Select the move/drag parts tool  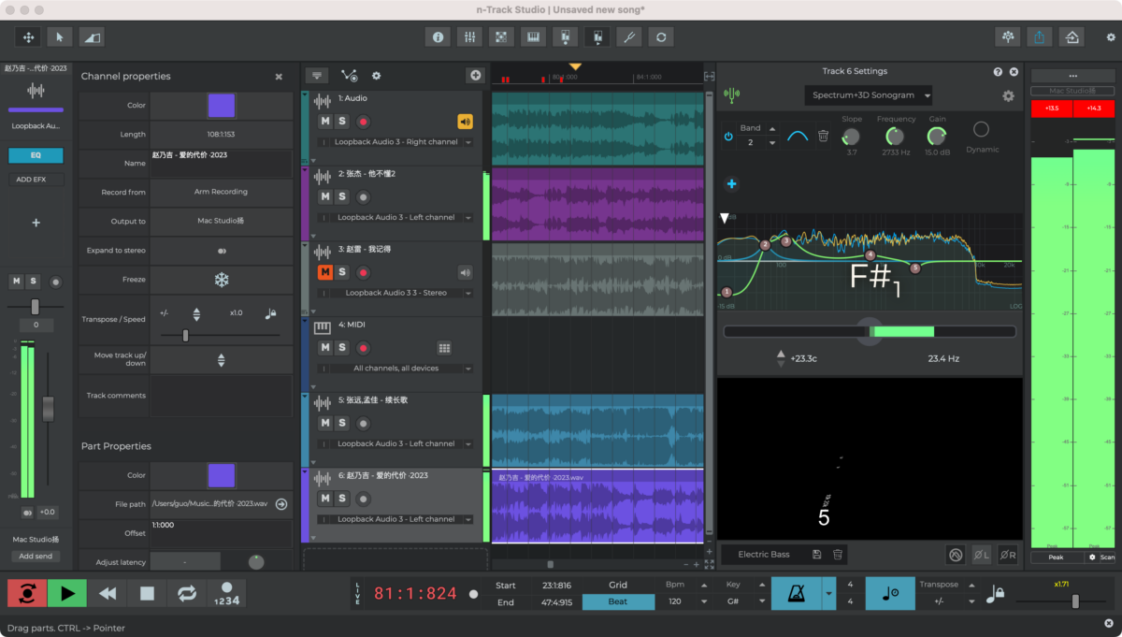click(28, 36)
